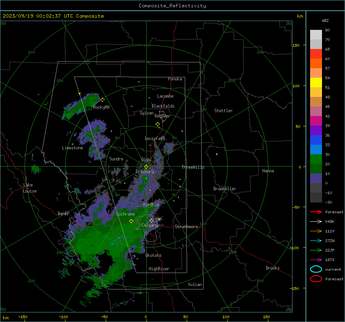
Task: Click the RockyMH label
Action: pyautogui.click(x=101, y=107)
